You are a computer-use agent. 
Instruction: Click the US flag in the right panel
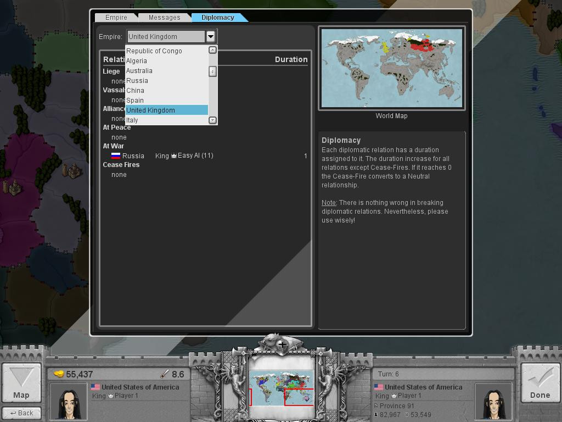pos(379,387)
